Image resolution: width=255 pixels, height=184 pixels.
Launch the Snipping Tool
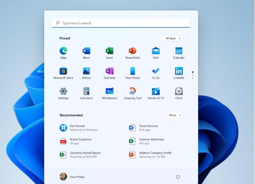(133, 91)
